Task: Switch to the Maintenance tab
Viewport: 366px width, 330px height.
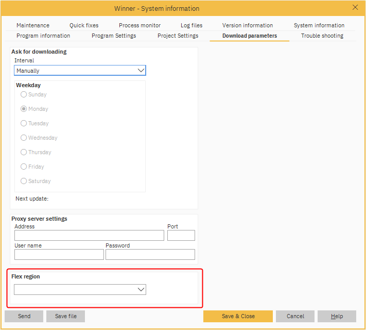Action: pos(33,25)
